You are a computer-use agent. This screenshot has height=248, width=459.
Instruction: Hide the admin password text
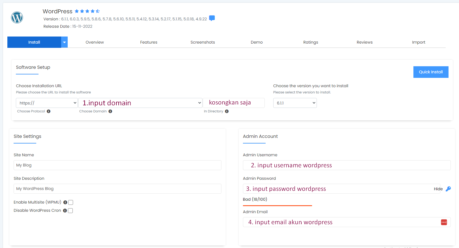[438, 189]
